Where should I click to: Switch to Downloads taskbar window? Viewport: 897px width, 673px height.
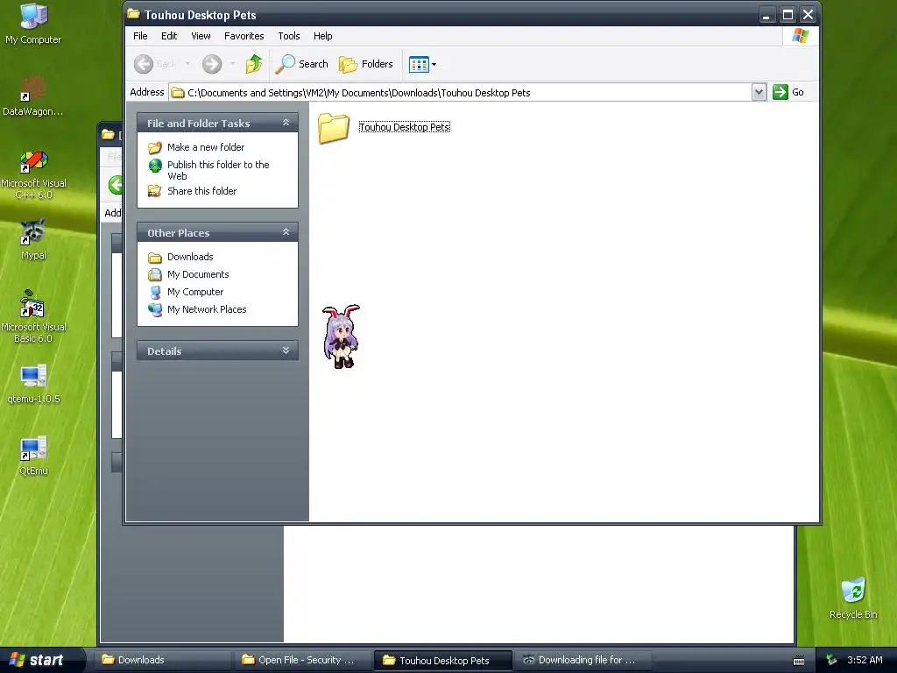click(162, 660)
